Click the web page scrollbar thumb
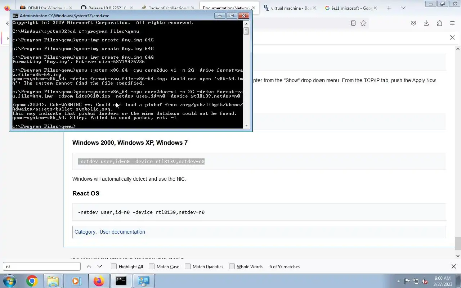 [x=458, y=244]
